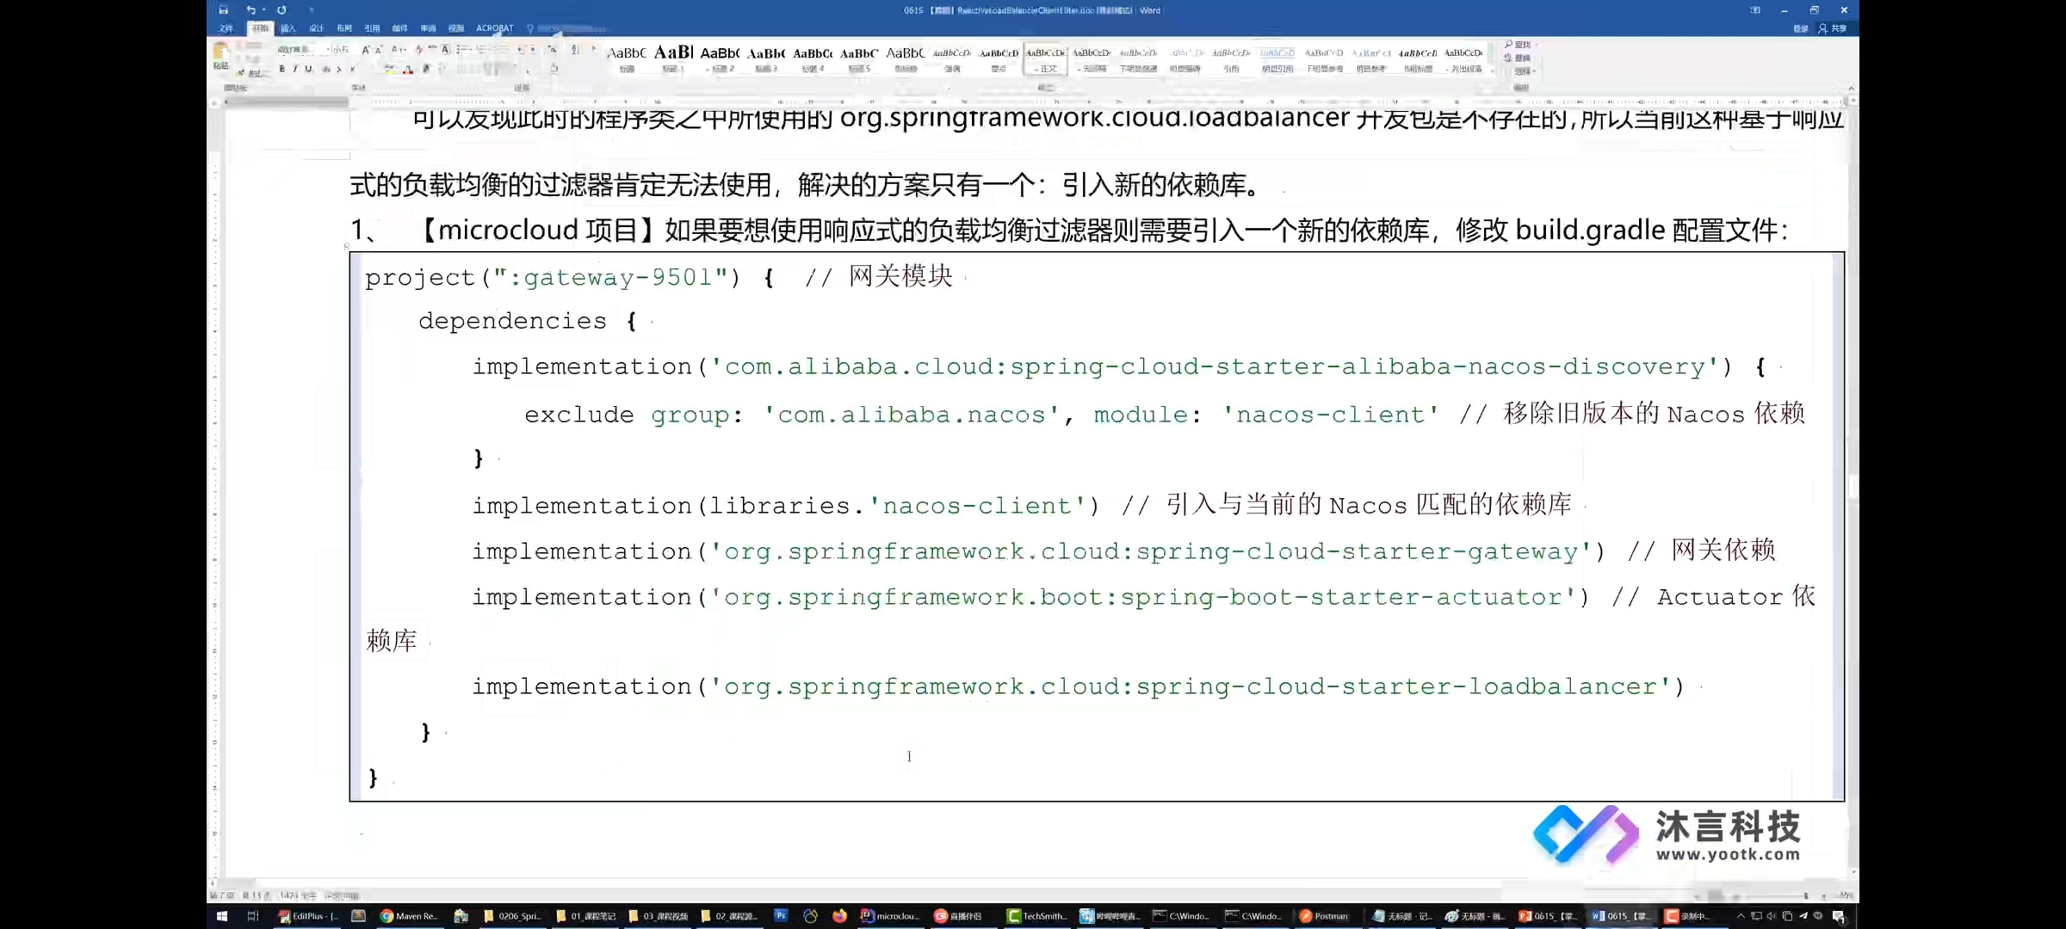Apply the 标题 5 heading style

tap(859, 58)
